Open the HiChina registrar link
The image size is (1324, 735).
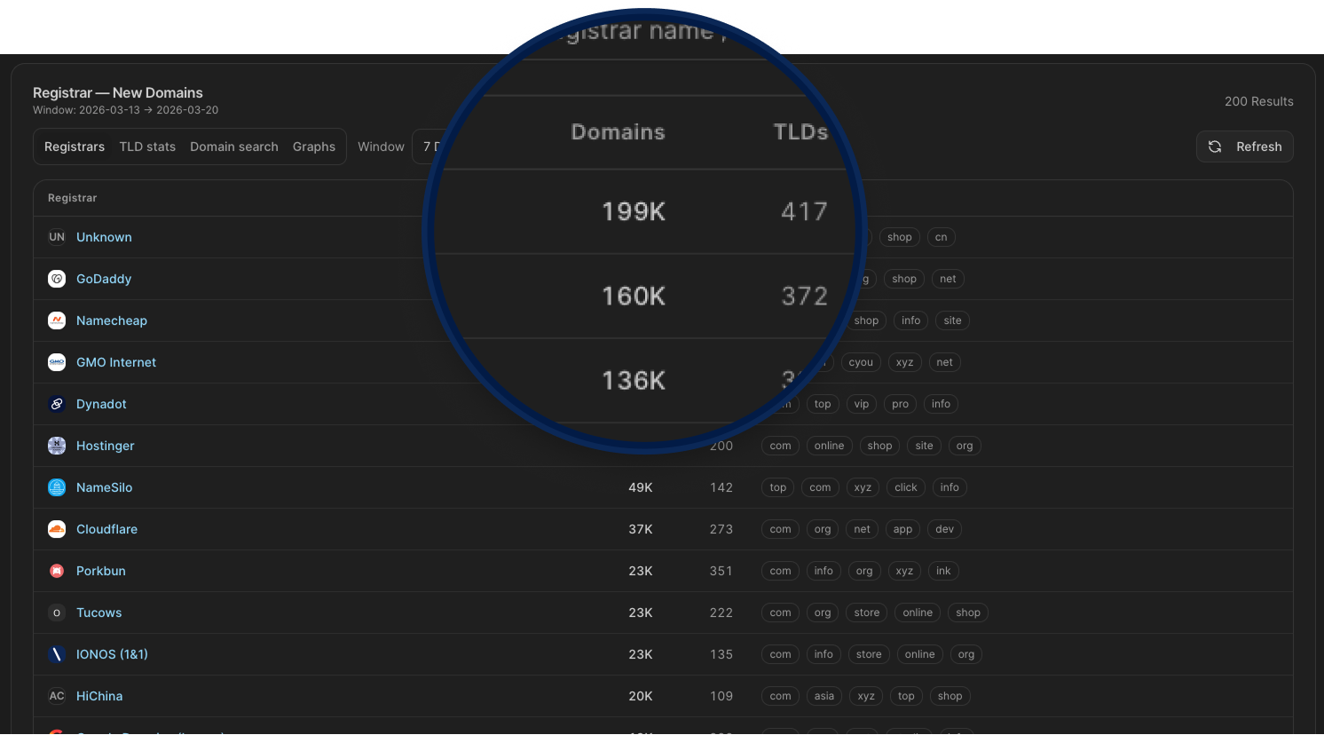click(x=99, y=696)
